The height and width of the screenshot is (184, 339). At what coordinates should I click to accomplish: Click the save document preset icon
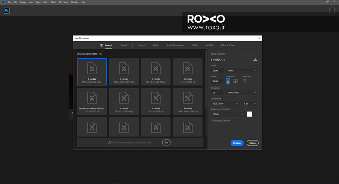pyautogui.click(x=255, y=60)
